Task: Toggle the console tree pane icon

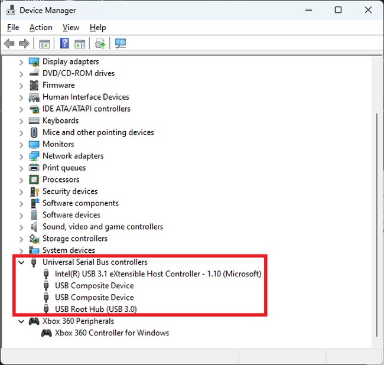Action: point(44,44)
